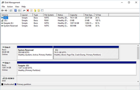Viewport: 140px width, 90px height.
Task: Sort by the Volume column header
Action: [x=10, y=15]
